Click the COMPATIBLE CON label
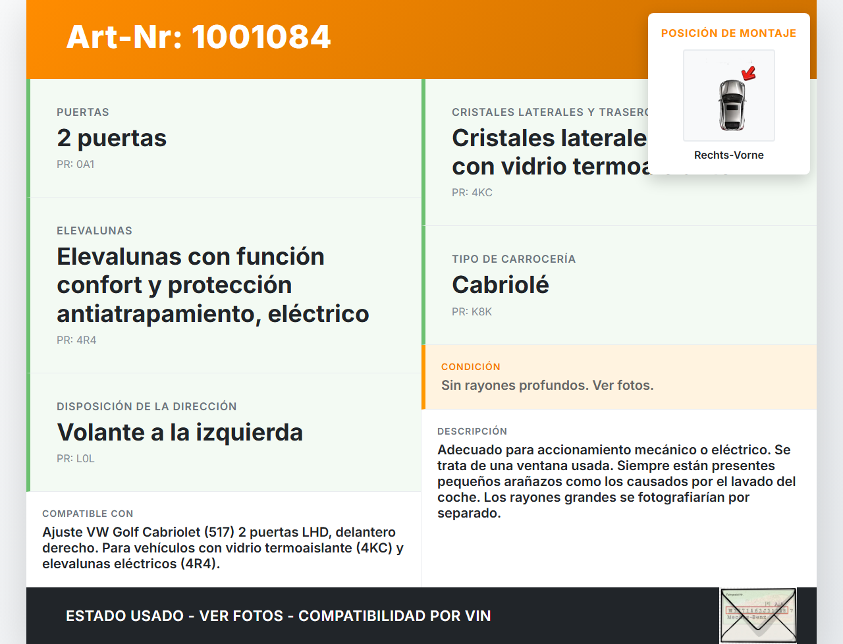Viewport: 843px width, 644px height. tap(88, 514)
